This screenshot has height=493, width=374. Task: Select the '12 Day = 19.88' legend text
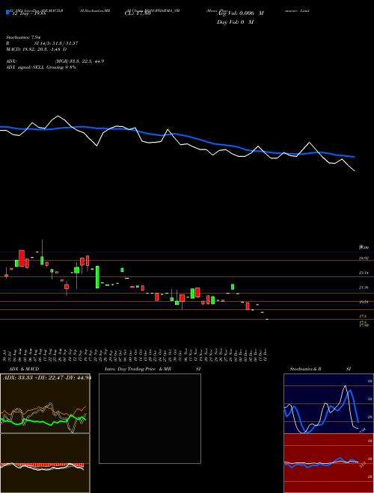(28, 13)
